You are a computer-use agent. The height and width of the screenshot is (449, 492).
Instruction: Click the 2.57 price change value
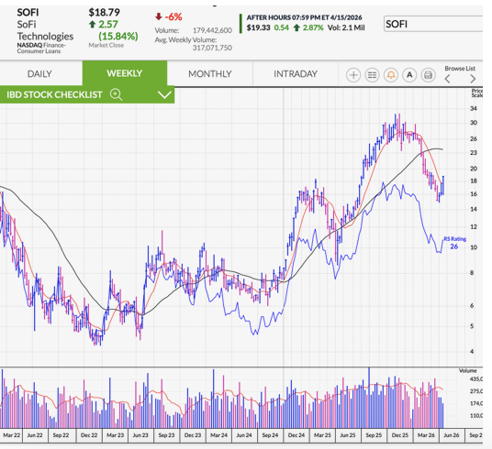coord(108,25)
